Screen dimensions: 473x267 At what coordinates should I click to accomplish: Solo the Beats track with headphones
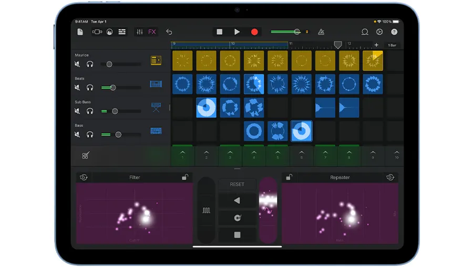pyautogui.click(x=89, y=88)
